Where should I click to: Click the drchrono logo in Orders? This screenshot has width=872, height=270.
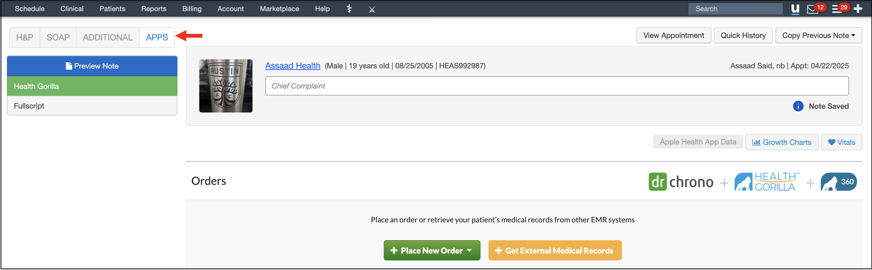(681, 182)
